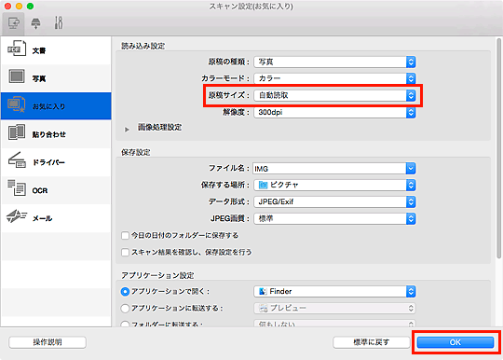503x360 pixels.
Task: Open the ファイル名 combo box arrow
Action: tap(411, 168)
